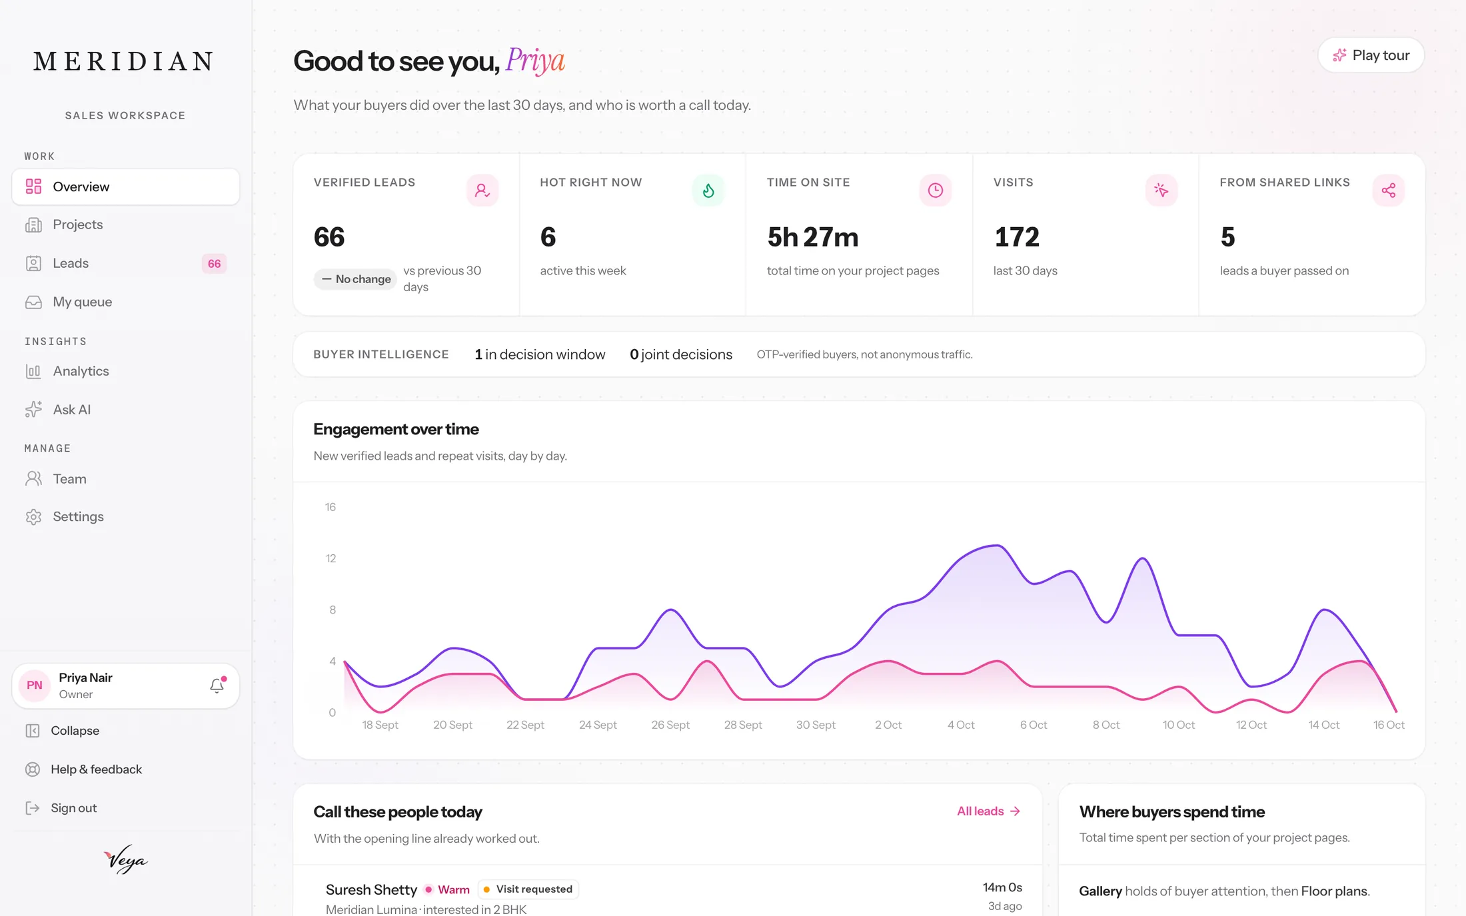1466x916 pixels.
Task: Click the My queue inbox icon
Action: (x=33, y=302)
